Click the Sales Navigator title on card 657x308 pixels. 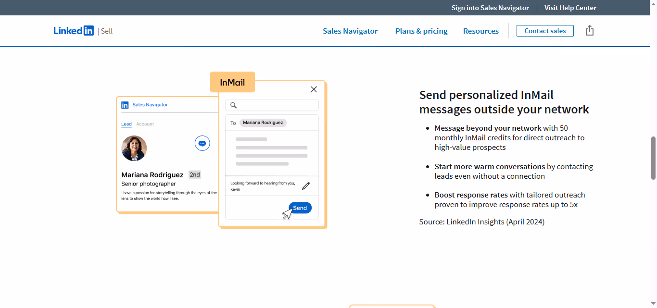click(150, 105)
